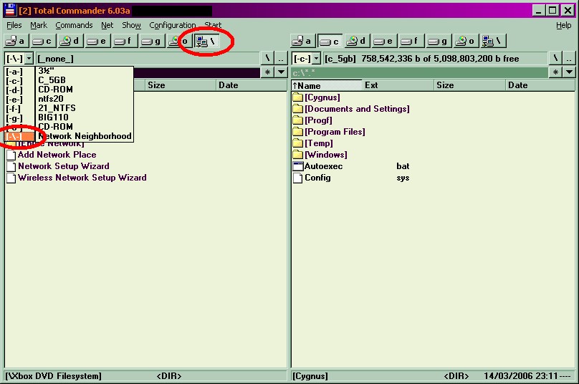
Task: Go to root directory in right panel
Action: click(x=555, y=58)
